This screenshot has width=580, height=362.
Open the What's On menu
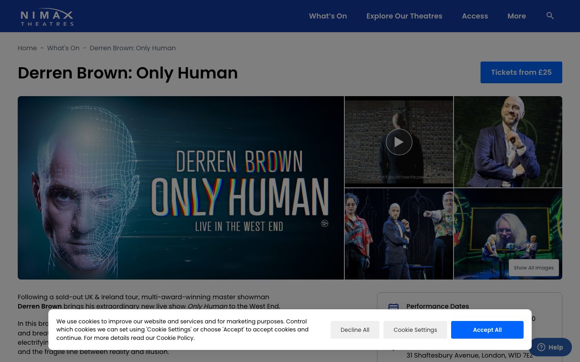click(x=328, y=16)
